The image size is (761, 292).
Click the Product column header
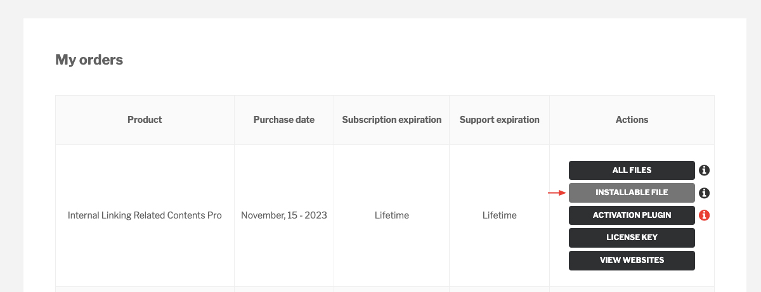[x=145, y=120]
